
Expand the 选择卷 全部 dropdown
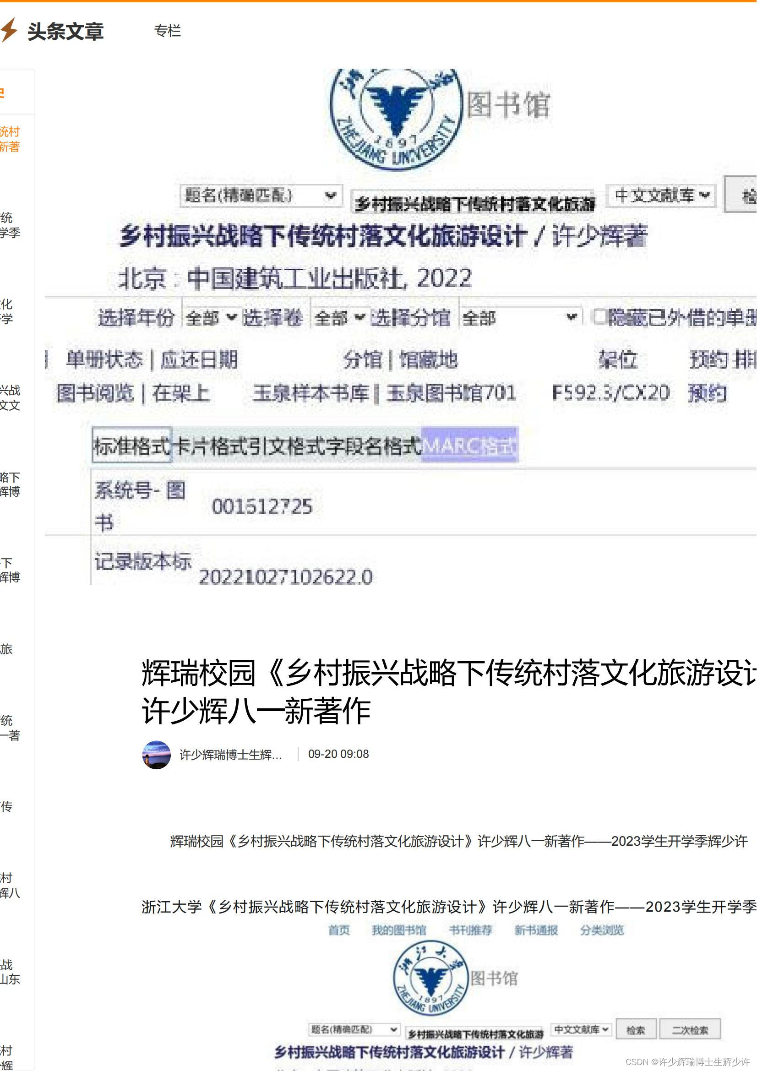tap(339, 318)
